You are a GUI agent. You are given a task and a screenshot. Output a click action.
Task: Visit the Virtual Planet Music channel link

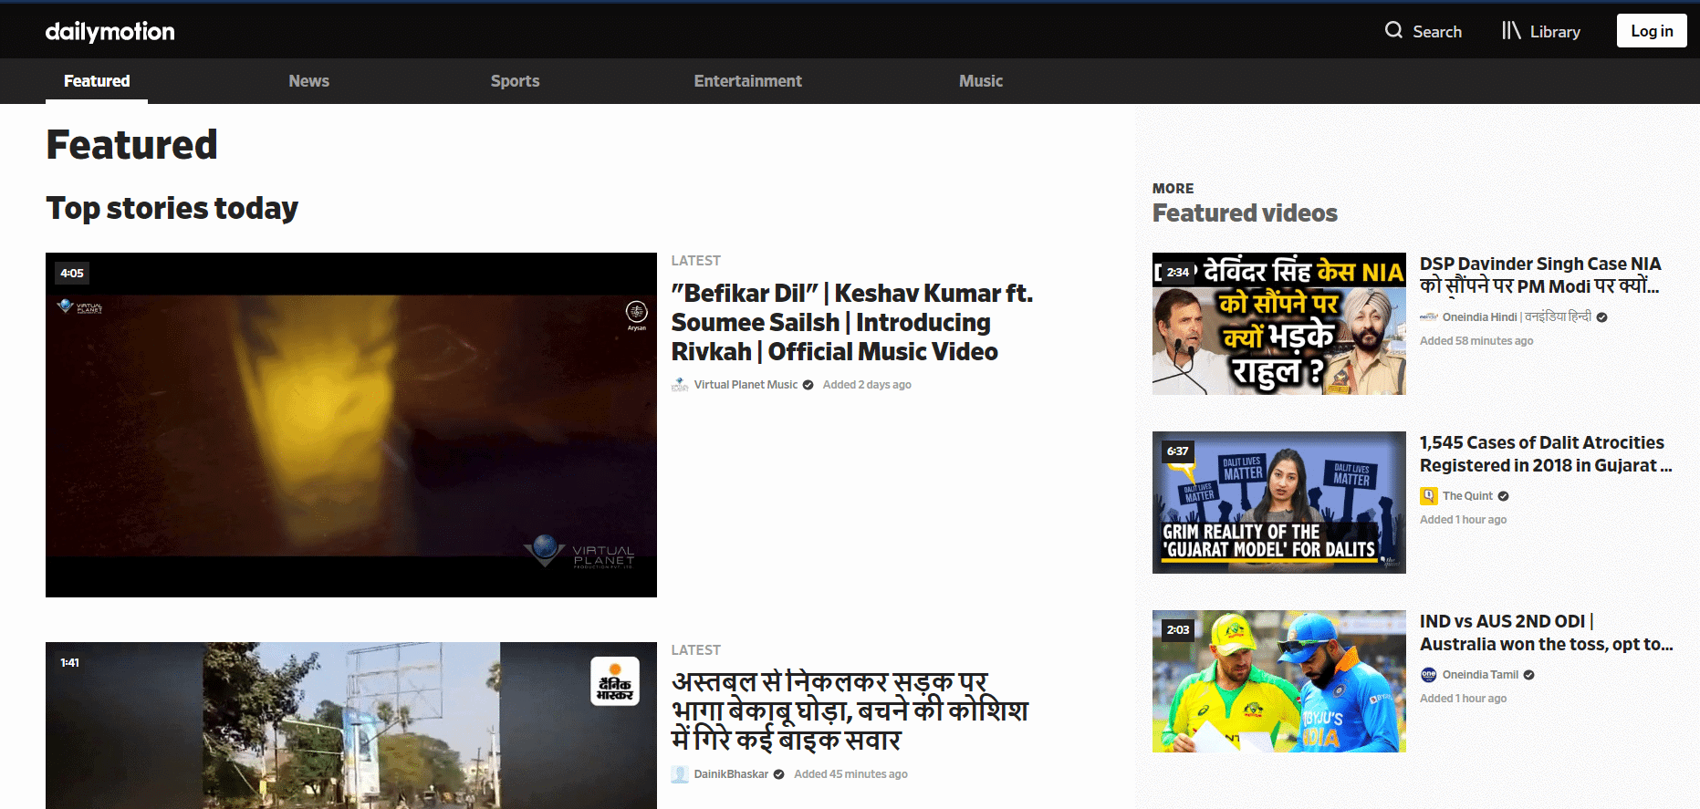coord(746,385)
